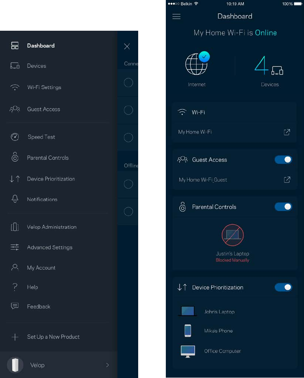Open Parental Controls in side menu
Viewport: 304px width, 378px height.
[48, 157]
